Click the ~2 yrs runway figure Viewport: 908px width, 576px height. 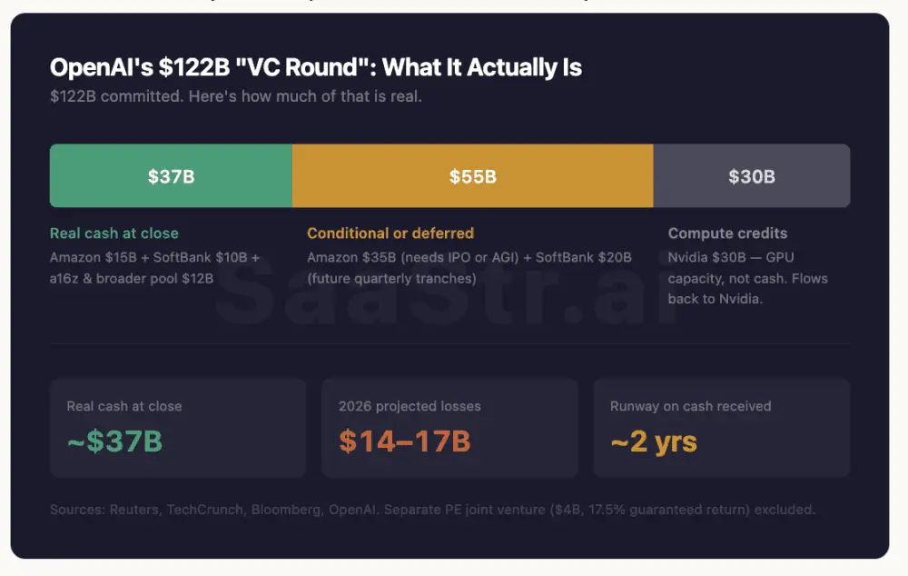click(654, 442)
